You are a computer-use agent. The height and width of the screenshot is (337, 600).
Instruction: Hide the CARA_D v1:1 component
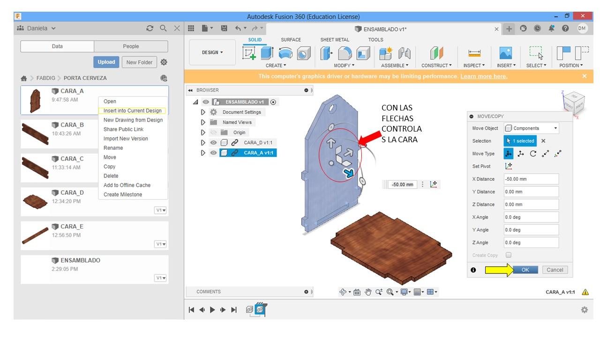[213, 143]
